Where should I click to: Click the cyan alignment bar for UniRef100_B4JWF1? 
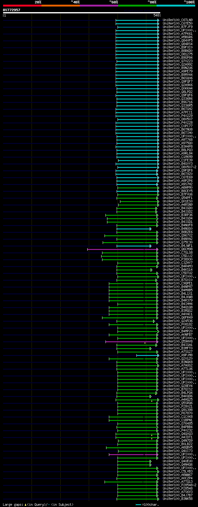click(x=134, y=246)
